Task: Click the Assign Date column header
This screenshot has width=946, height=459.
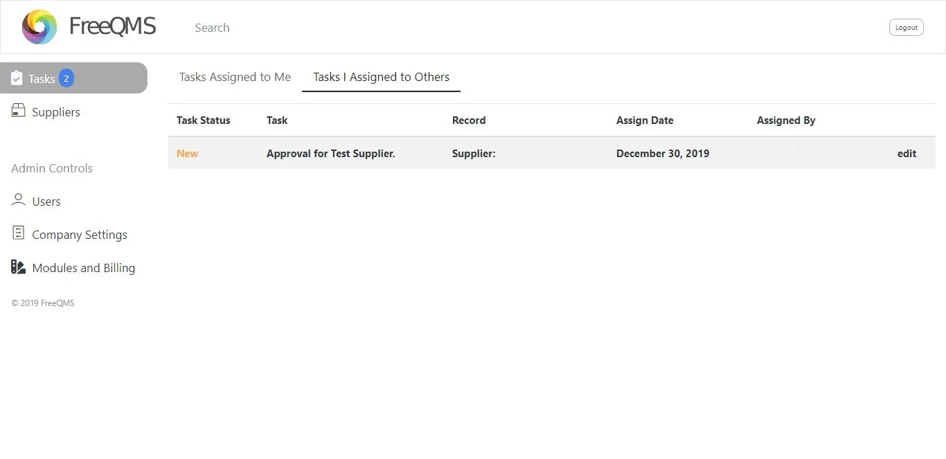Action: pyautogui.click(x=645, y=120)
